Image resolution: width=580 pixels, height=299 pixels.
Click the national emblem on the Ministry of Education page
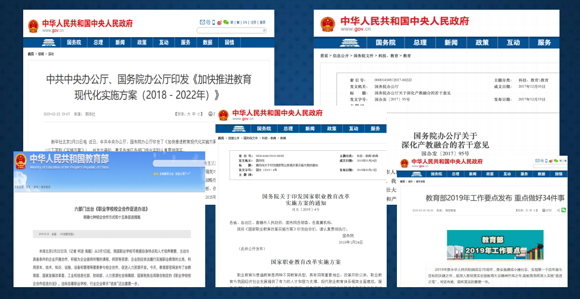click(21, 161)
